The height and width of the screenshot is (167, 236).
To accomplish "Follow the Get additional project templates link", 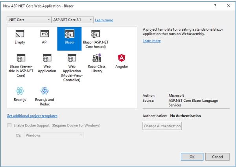I will 32,116.
